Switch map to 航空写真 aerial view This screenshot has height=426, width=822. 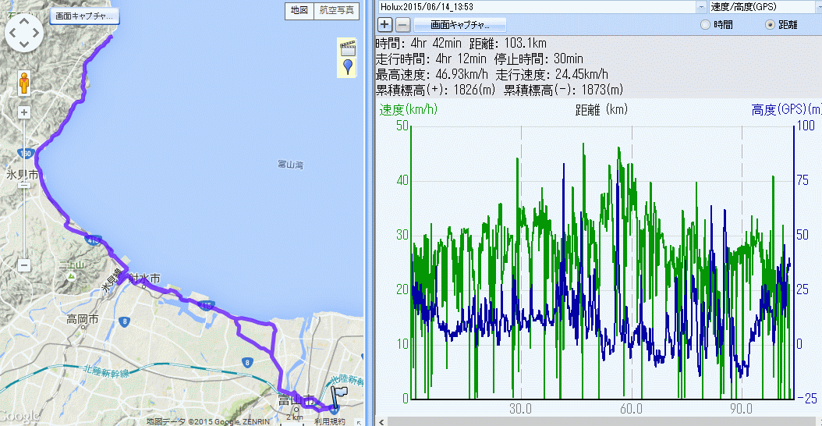pos(337,10)
